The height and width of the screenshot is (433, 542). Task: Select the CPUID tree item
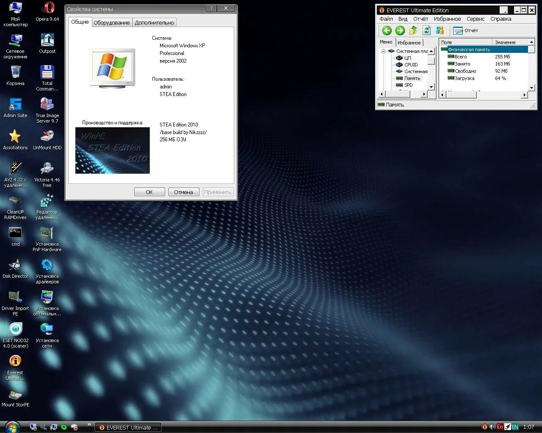pyautogui.click(x=406, y=65)
